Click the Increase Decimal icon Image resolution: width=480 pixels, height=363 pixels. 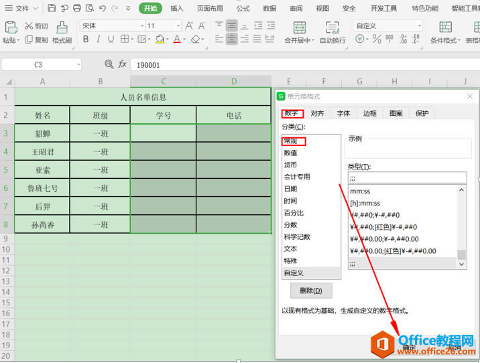coord(403,39)
